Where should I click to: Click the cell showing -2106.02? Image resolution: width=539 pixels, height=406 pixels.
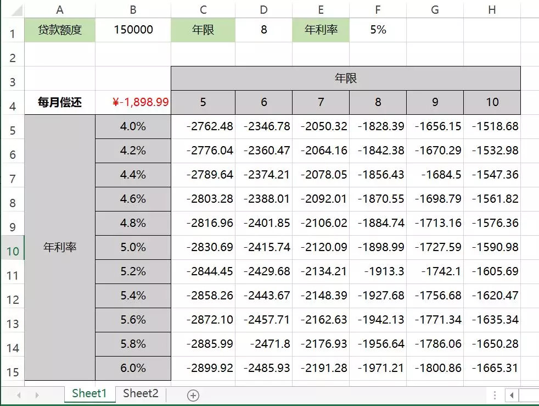pyautogui.click(x=321, y=223)
